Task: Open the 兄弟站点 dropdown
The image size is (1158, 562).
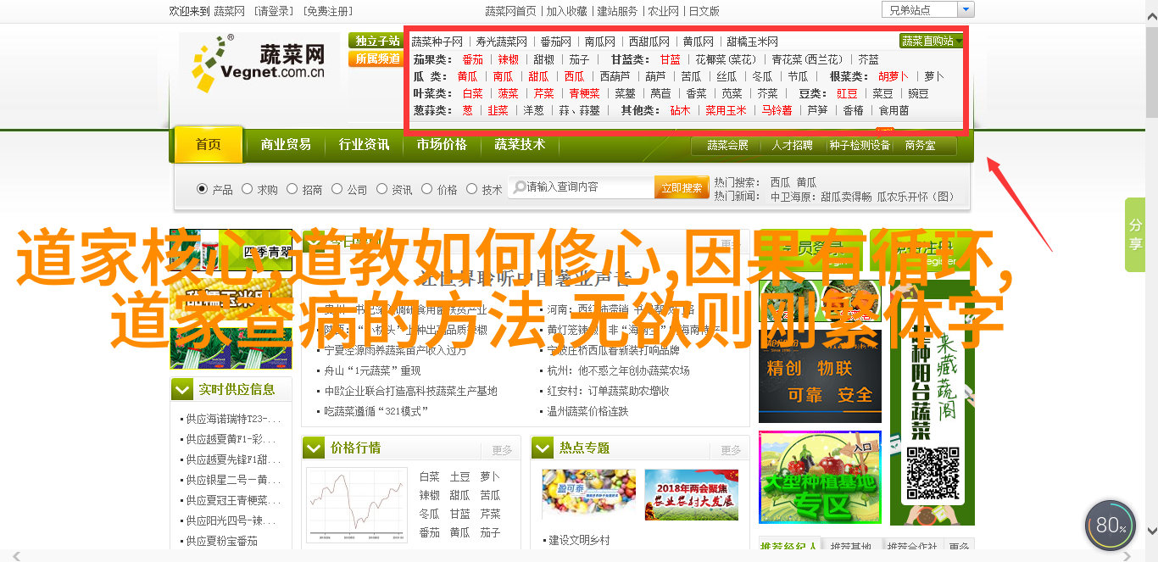Action: pyautogui.click(x=928, y=10)
